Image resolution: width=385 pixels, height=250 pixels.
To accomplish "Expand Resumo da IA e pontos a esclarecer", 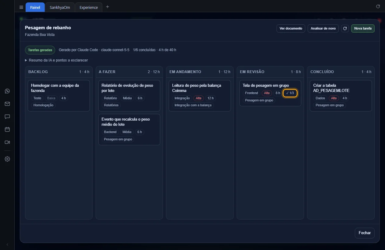I will 56,60.
